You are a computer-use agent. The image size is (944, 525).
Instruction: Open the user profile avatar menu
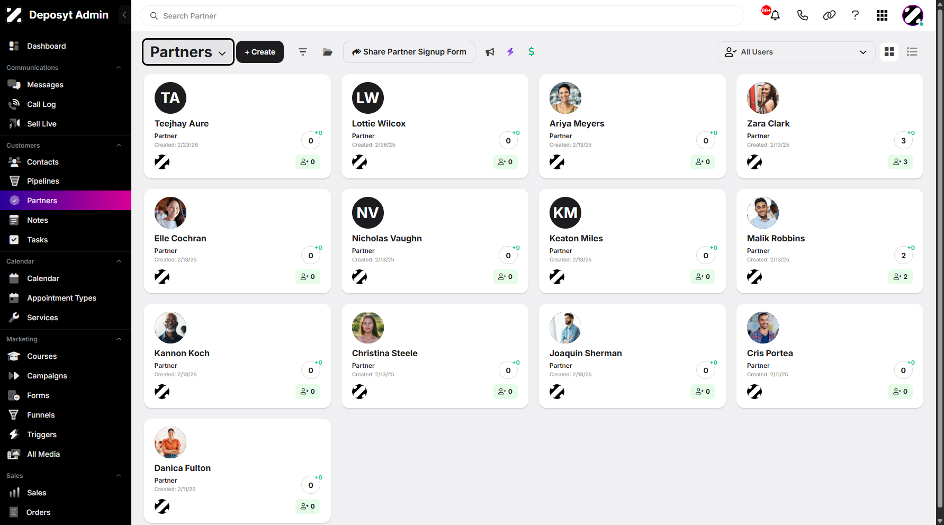pyautogui.click(x=913, y=15)
